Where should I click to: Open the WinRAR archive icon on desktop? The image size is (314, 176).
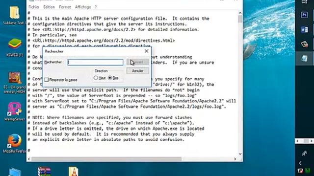[x=44, y=171]
